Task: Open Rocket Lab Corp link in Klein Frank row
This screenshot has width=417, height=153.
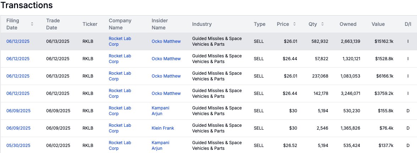Action: click(120, 128)
